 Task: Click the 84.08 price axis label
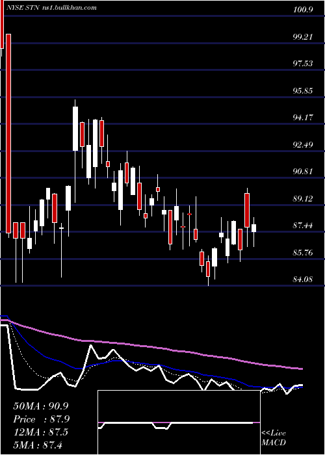[303, 279]
